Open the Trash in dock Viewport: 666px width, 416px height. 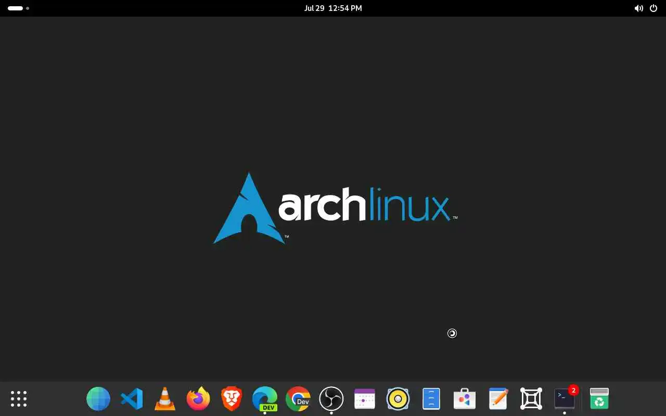599,399
